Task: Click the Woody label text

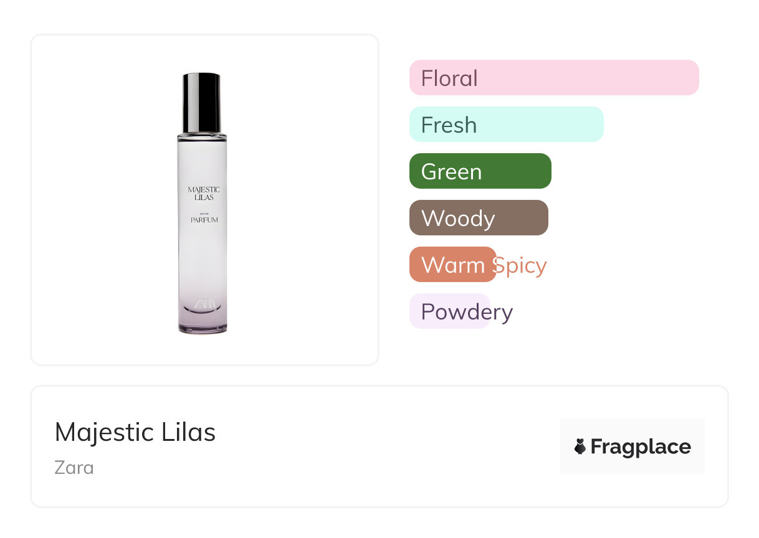Action: click(458, 219)
